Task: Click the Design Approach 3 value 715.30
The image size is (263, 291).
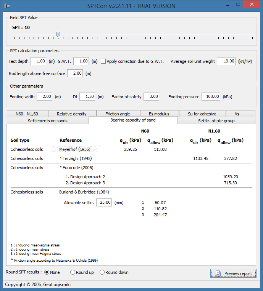Action: pos(231,183)
